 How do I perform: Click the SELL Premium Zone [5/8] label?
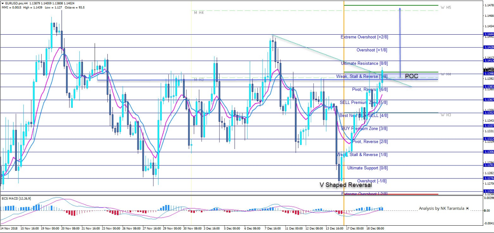(x=364, y=103)
